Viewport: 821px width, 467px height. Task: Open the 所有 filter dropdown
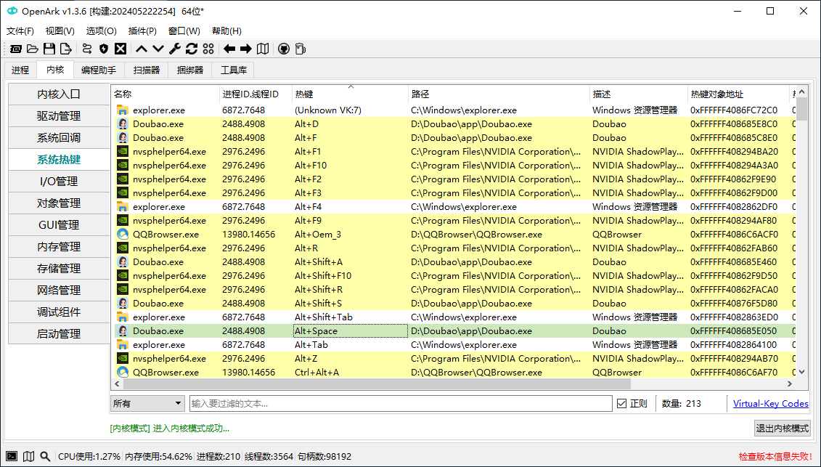click(148, 404)
